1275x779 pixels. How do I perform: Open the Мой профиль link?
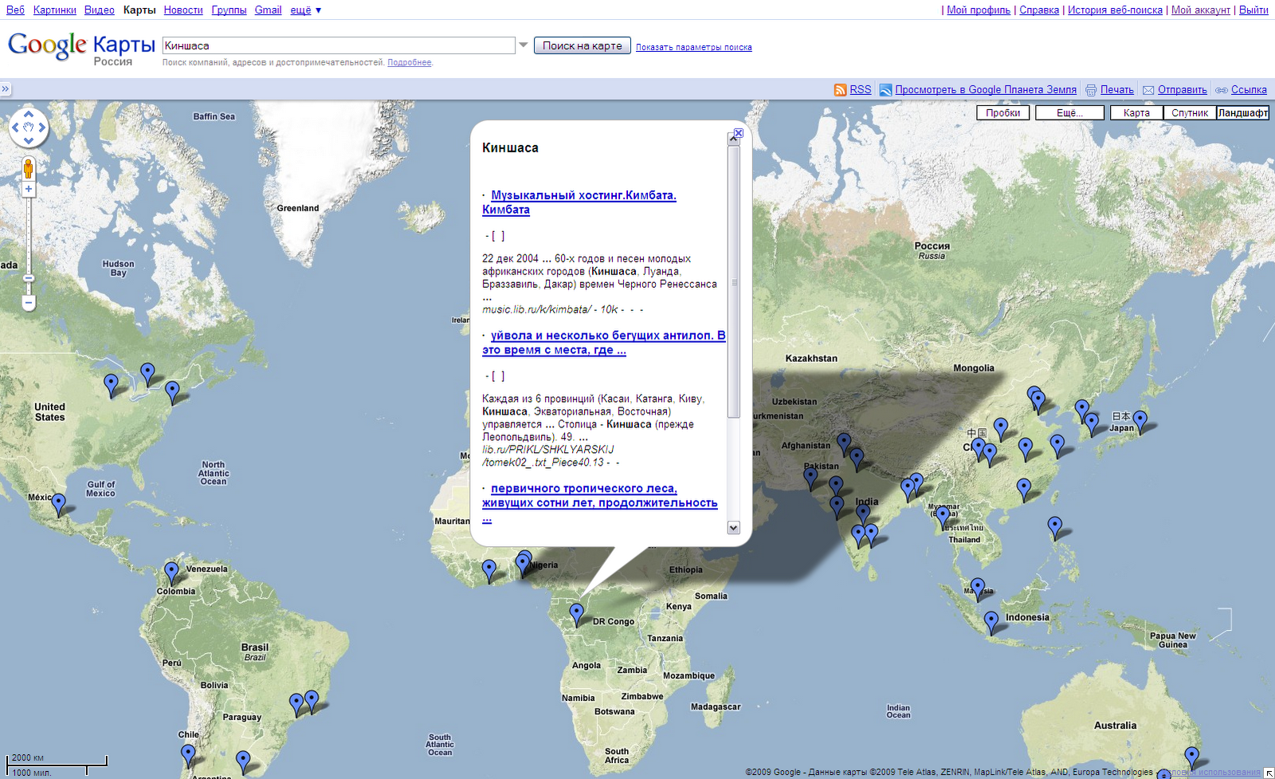[979, 10]
